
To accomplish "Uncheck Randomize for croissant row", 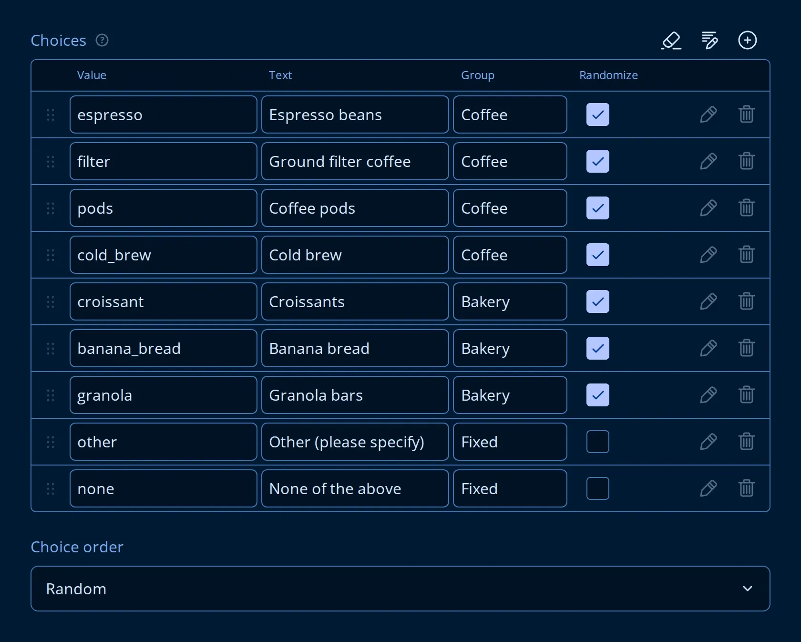I will tap(598, 301).
